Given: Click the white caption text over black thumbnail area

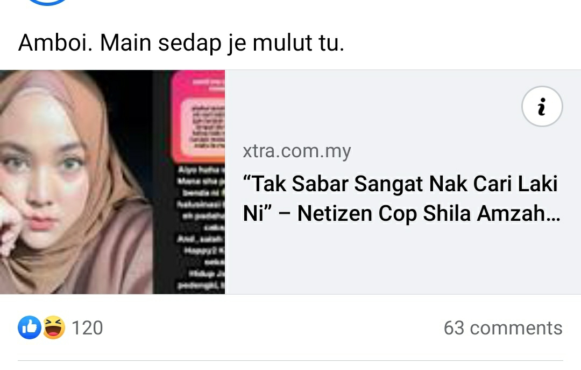Looking at the screenshot, I should click(x=201, y=227).
